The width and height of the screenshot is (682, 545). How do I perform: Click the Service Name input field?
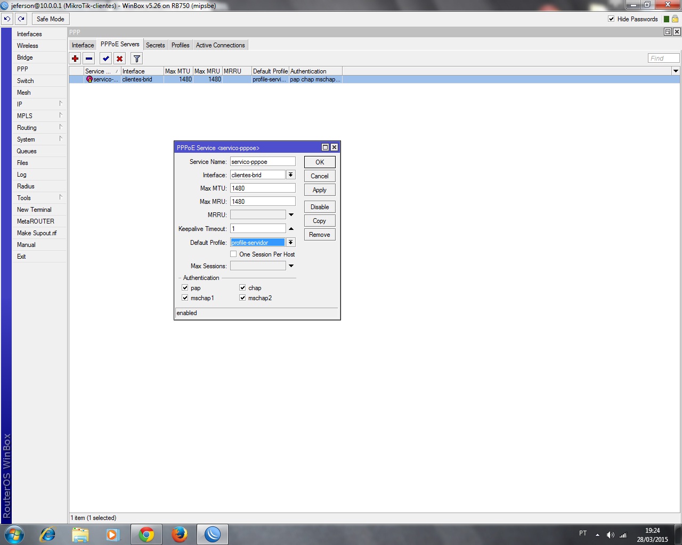click(x=263, y=161)
